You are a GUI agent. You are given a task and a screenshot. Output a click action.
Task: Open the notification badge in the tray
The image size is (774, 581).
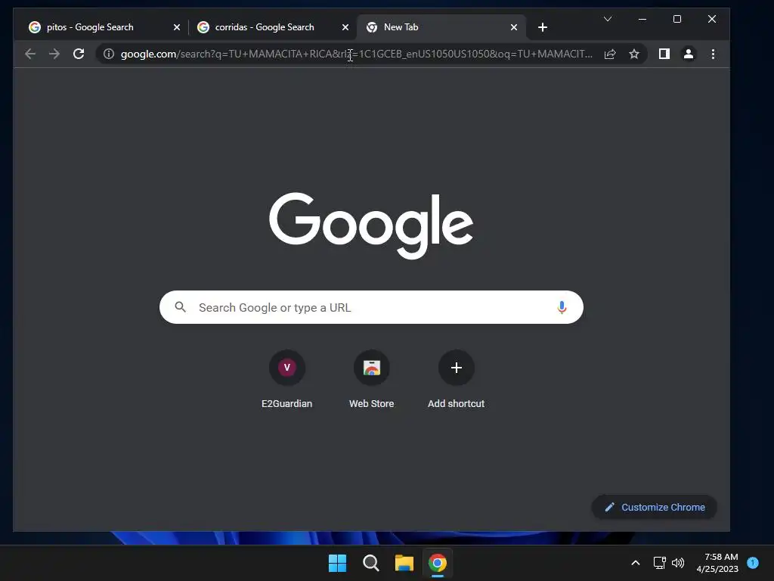[753, 562]
